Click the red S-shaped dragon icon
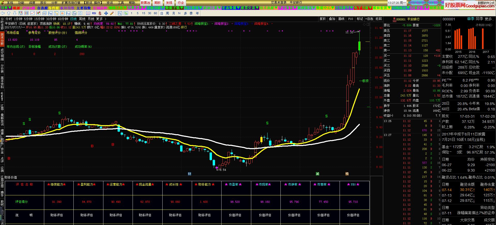Screen dimensions: 496x225 [x=100, y=13]
